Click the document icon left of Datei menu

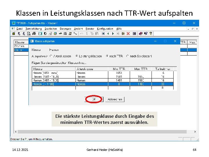coord(13,28)
